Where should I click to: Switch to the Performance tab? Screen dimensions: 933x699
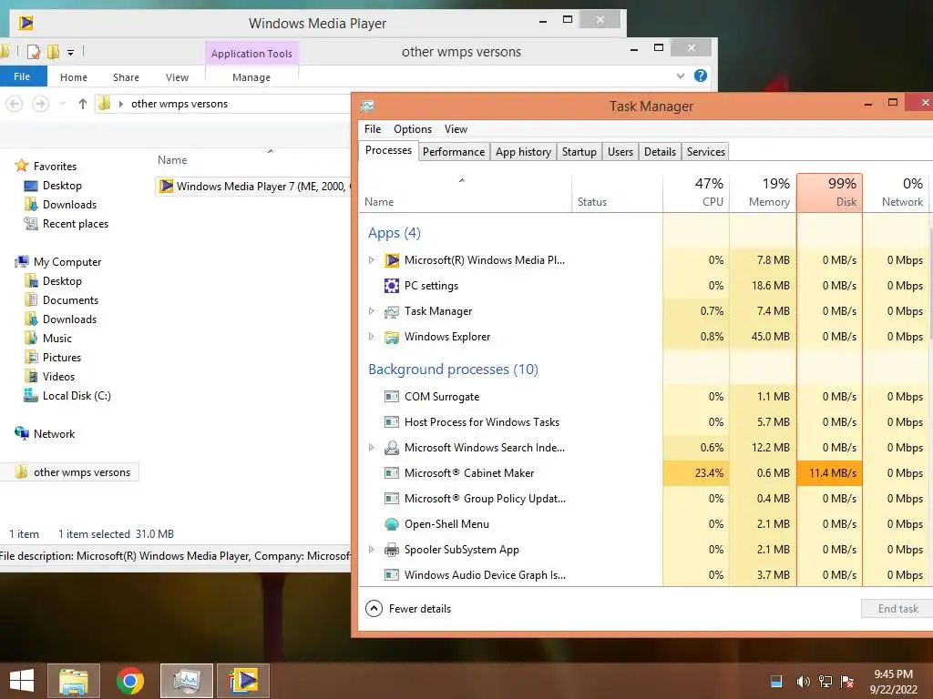point(454,152)
